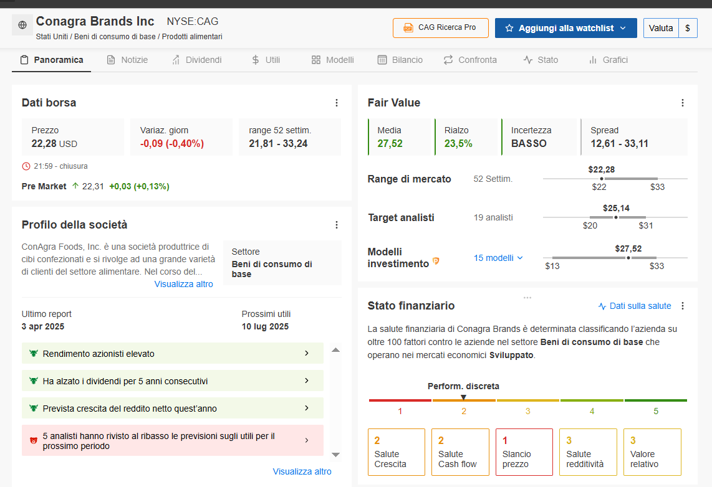Click Visualizza altro below insights list
The height and width of the screenshot is (487, 712).
pos(302,471)
